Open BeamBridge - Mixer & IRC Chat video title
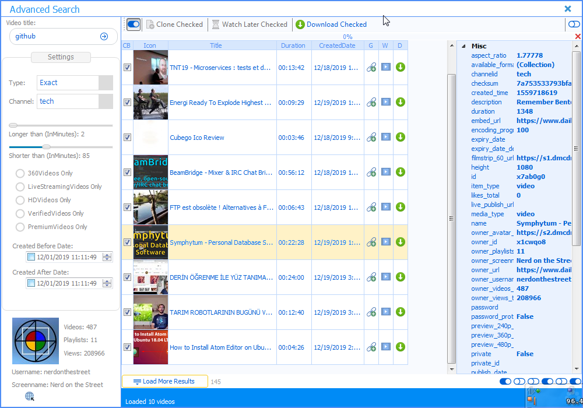Screen dimensions: 583x408 point(221,173)
